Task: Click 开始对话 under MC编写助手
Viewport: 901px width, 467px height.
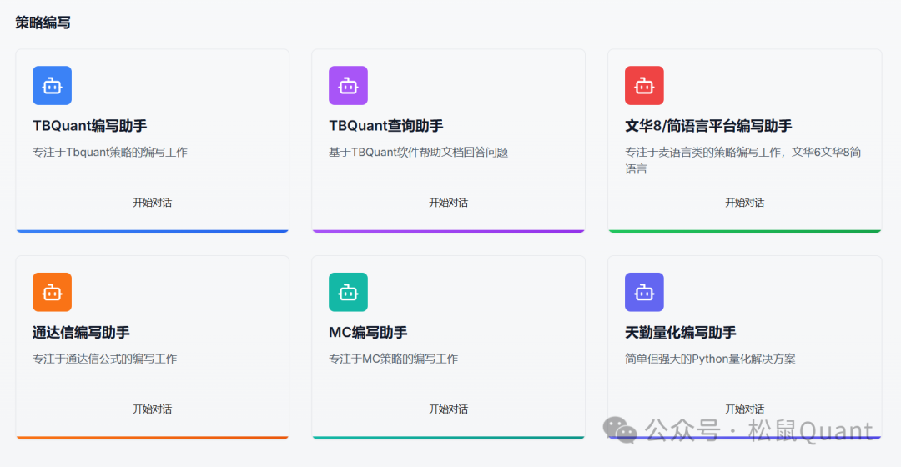Action: (x=448, y=409)
